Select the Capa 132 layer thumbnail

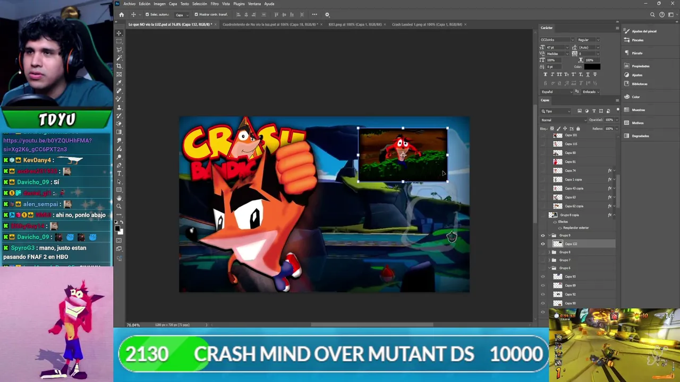pyautogui.click(x=557, y=244)
